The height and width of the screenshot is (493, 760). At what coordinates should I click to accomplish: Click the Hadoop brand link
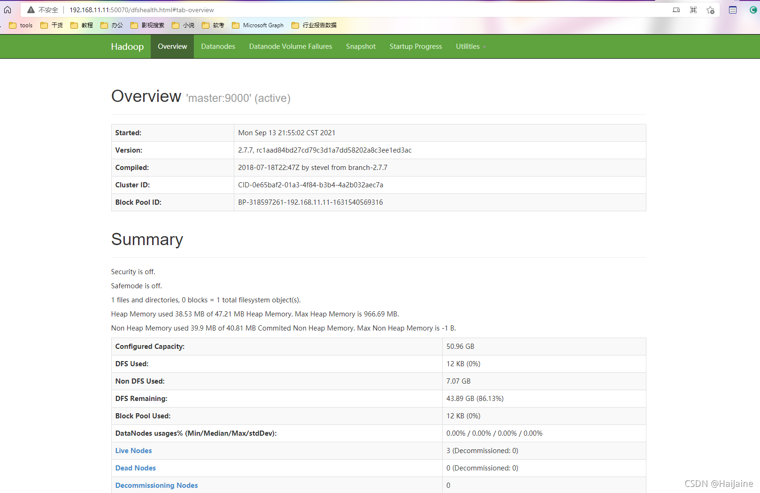point(127,46)
